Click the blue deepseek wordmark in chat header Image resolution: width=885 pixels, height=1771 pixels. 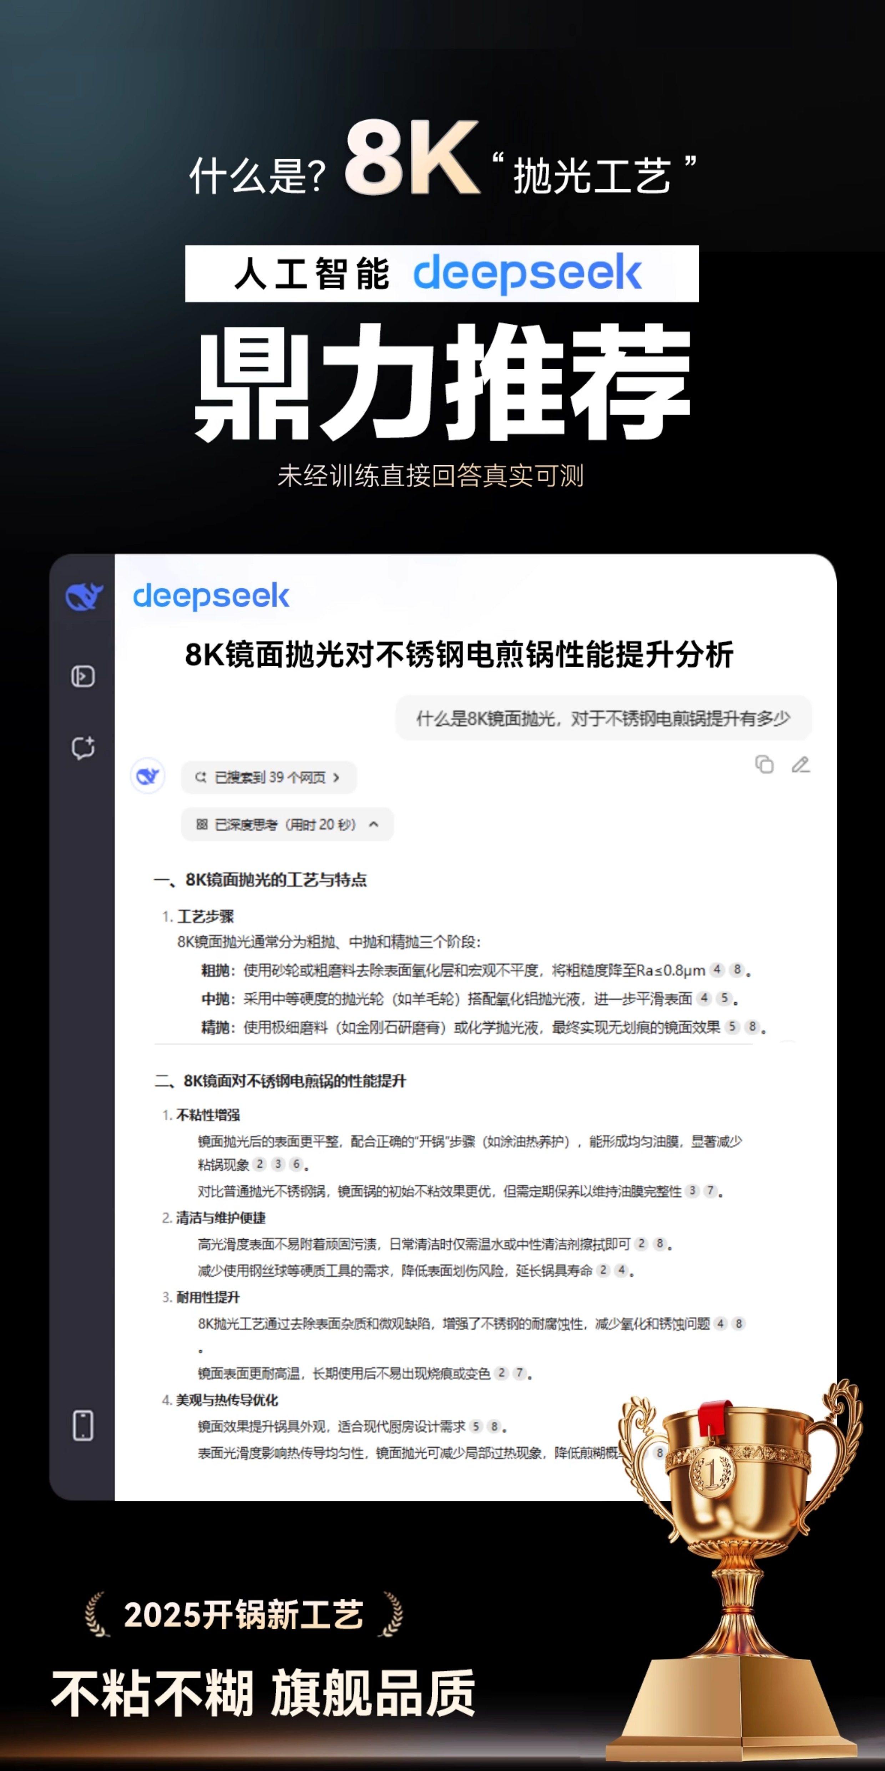click(211, 596)
